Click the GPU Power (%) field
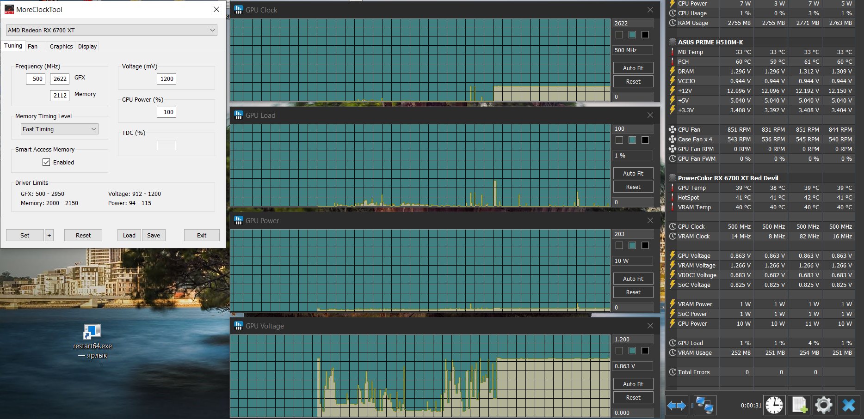The height and width of the screenshot is (419, 864). [167, 112]
